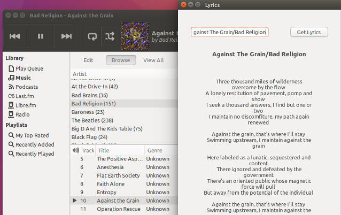Select artist At the Drive-In (42)
The width and height of the screenshot is (341, 215).
click(124, 87)
